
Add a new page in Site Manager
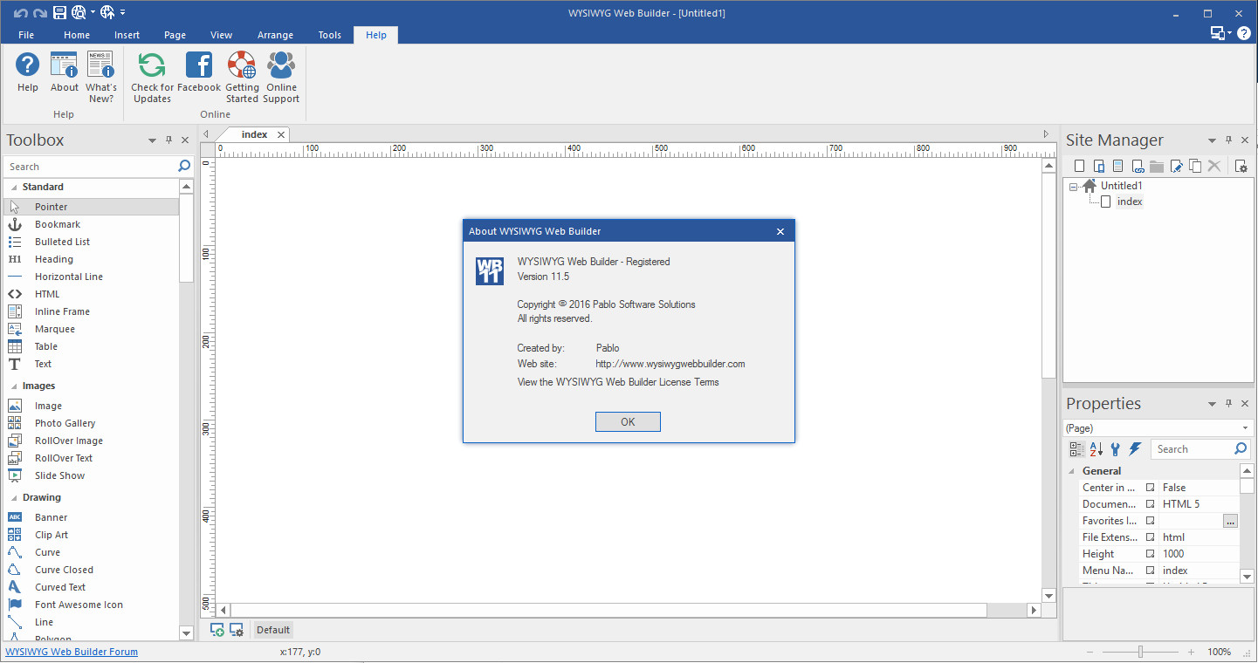pos(1079,166)
